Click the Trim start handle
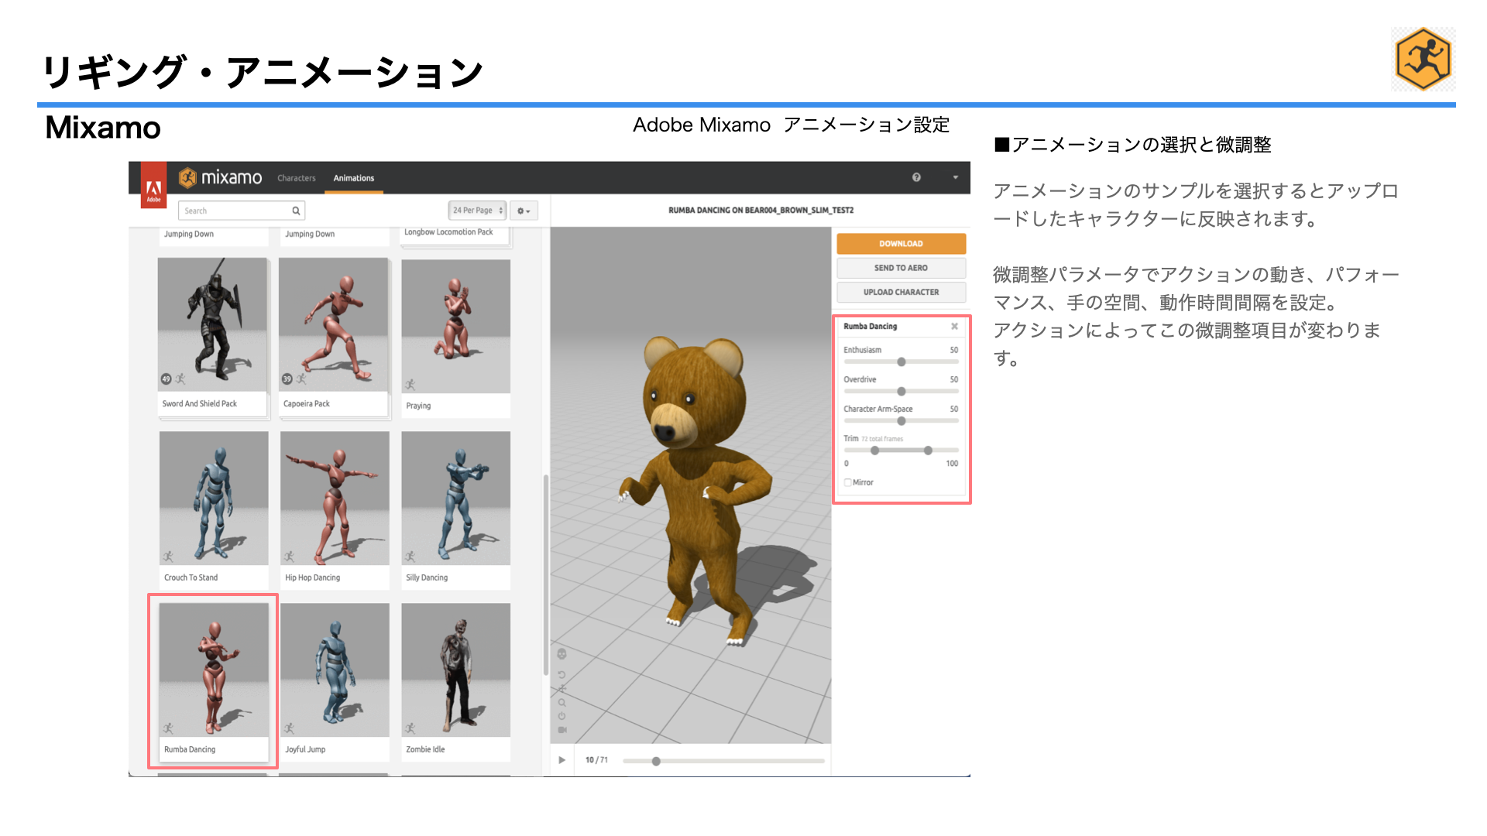The height and width of the screenshot is (836, 1487). click(875, 451)
